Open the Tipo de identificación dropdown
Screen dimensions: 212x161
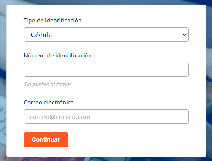pos(106,35)
